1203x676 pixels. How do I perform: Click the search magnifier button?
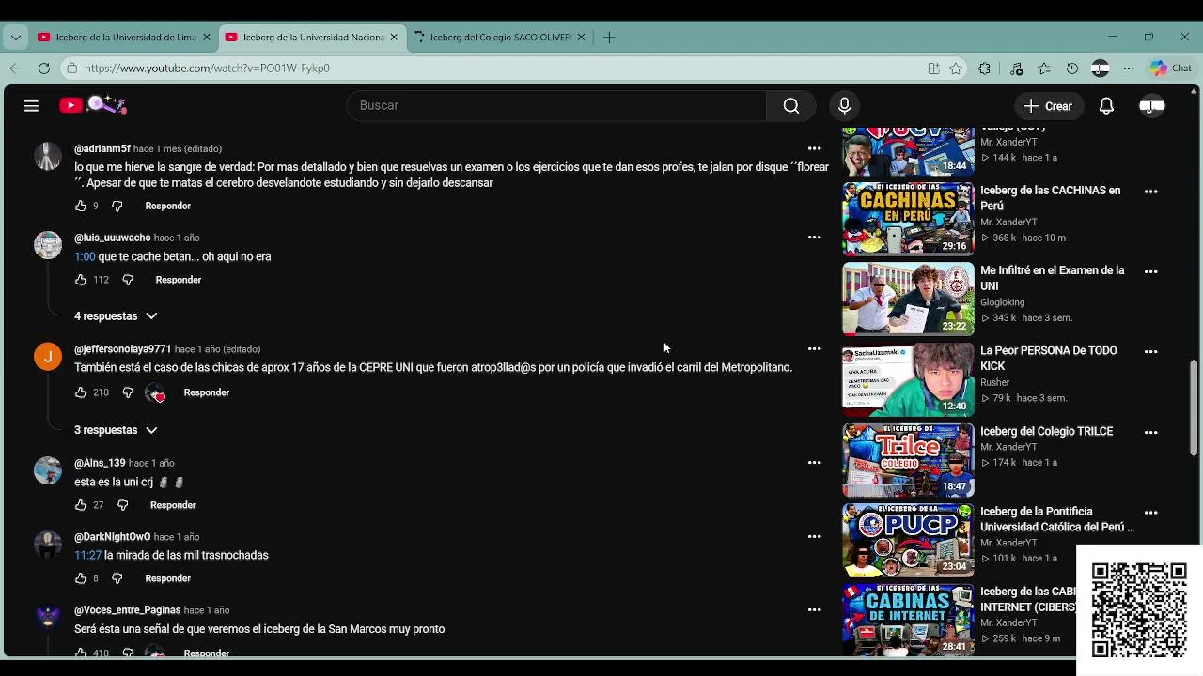click(791, 106)
